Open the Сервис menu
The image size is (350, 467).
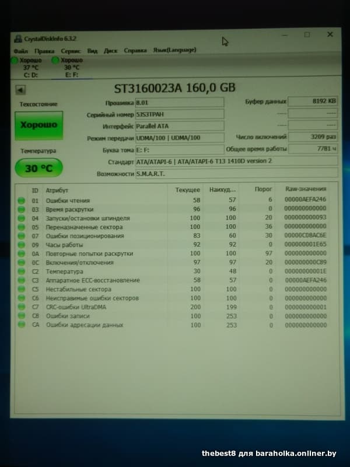coord(71,51)
